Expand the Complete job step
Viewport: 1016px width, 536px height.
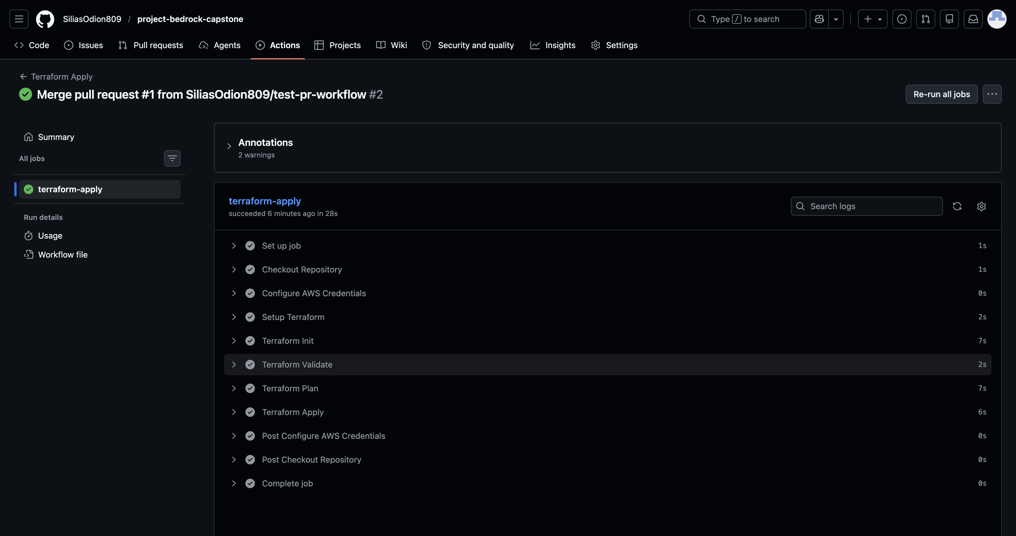tap(608, 483)
